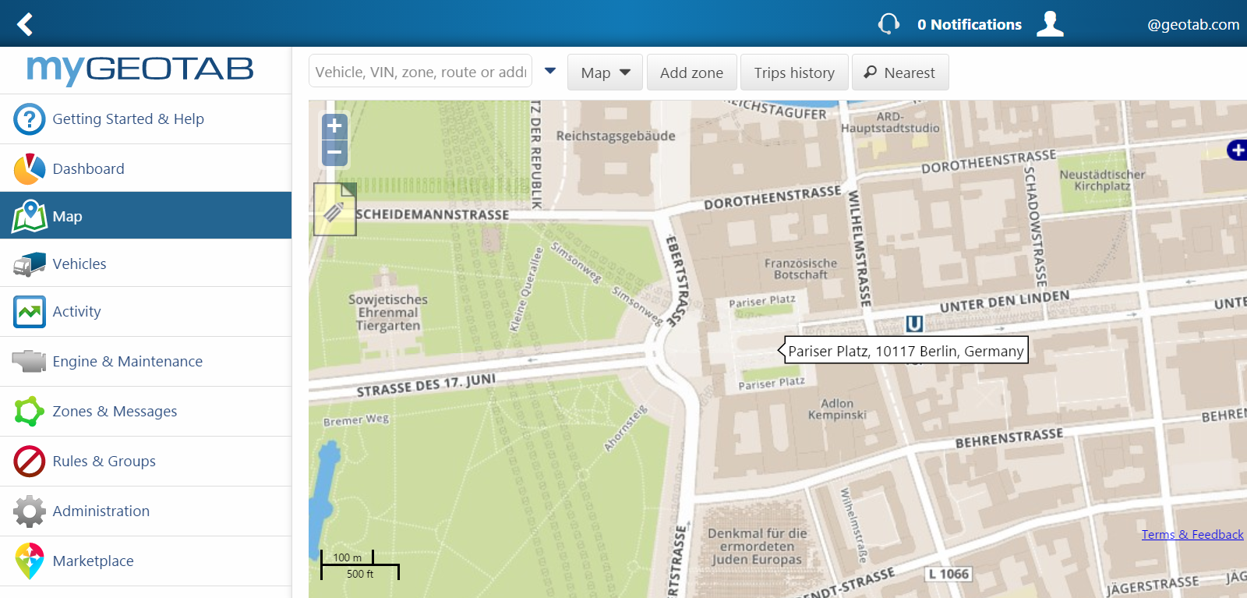Click the Rules & Groups prohibition icon
The height and width of the screenshot is (598, 1247).
click(29, 462)
